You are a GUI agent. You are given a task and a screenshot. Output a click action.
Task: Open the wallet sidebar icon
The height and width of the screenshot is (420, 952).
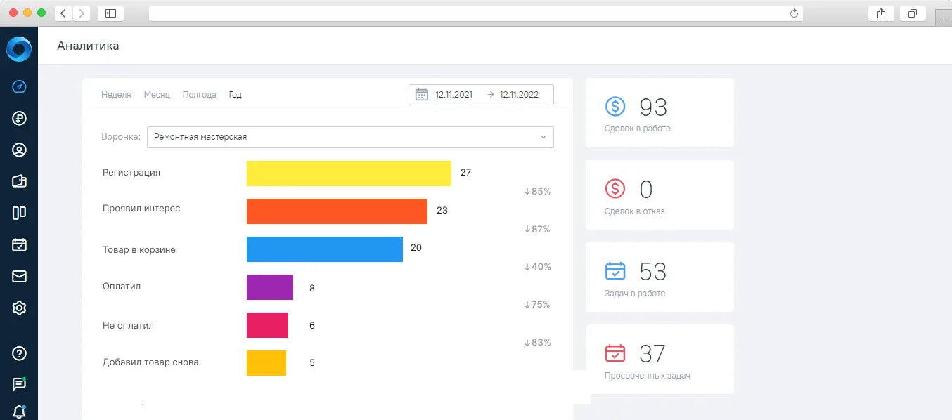click(19, 181)
